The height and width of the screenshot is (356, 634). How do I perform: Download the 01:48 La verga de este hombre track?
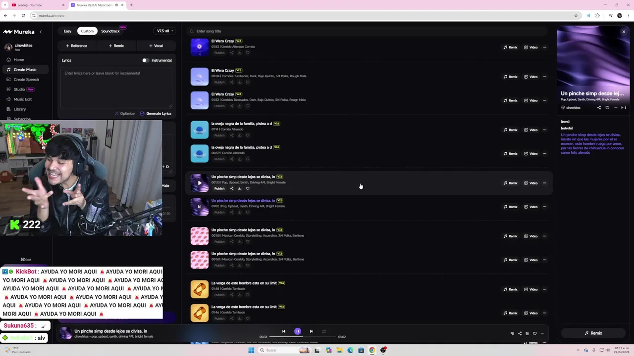[x=239, y=295]
